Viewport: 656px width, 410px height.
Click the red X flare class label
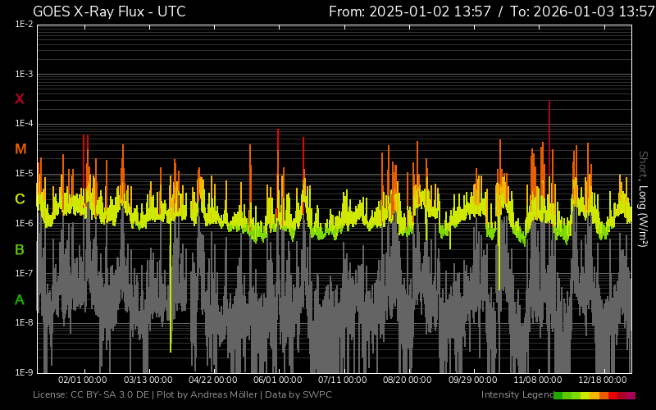click(20, 99)
